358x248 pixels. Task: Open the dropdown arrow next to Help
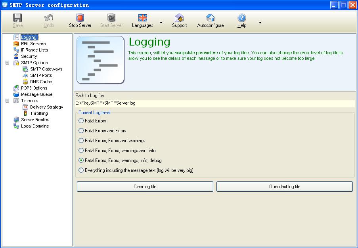coord(260,22)
